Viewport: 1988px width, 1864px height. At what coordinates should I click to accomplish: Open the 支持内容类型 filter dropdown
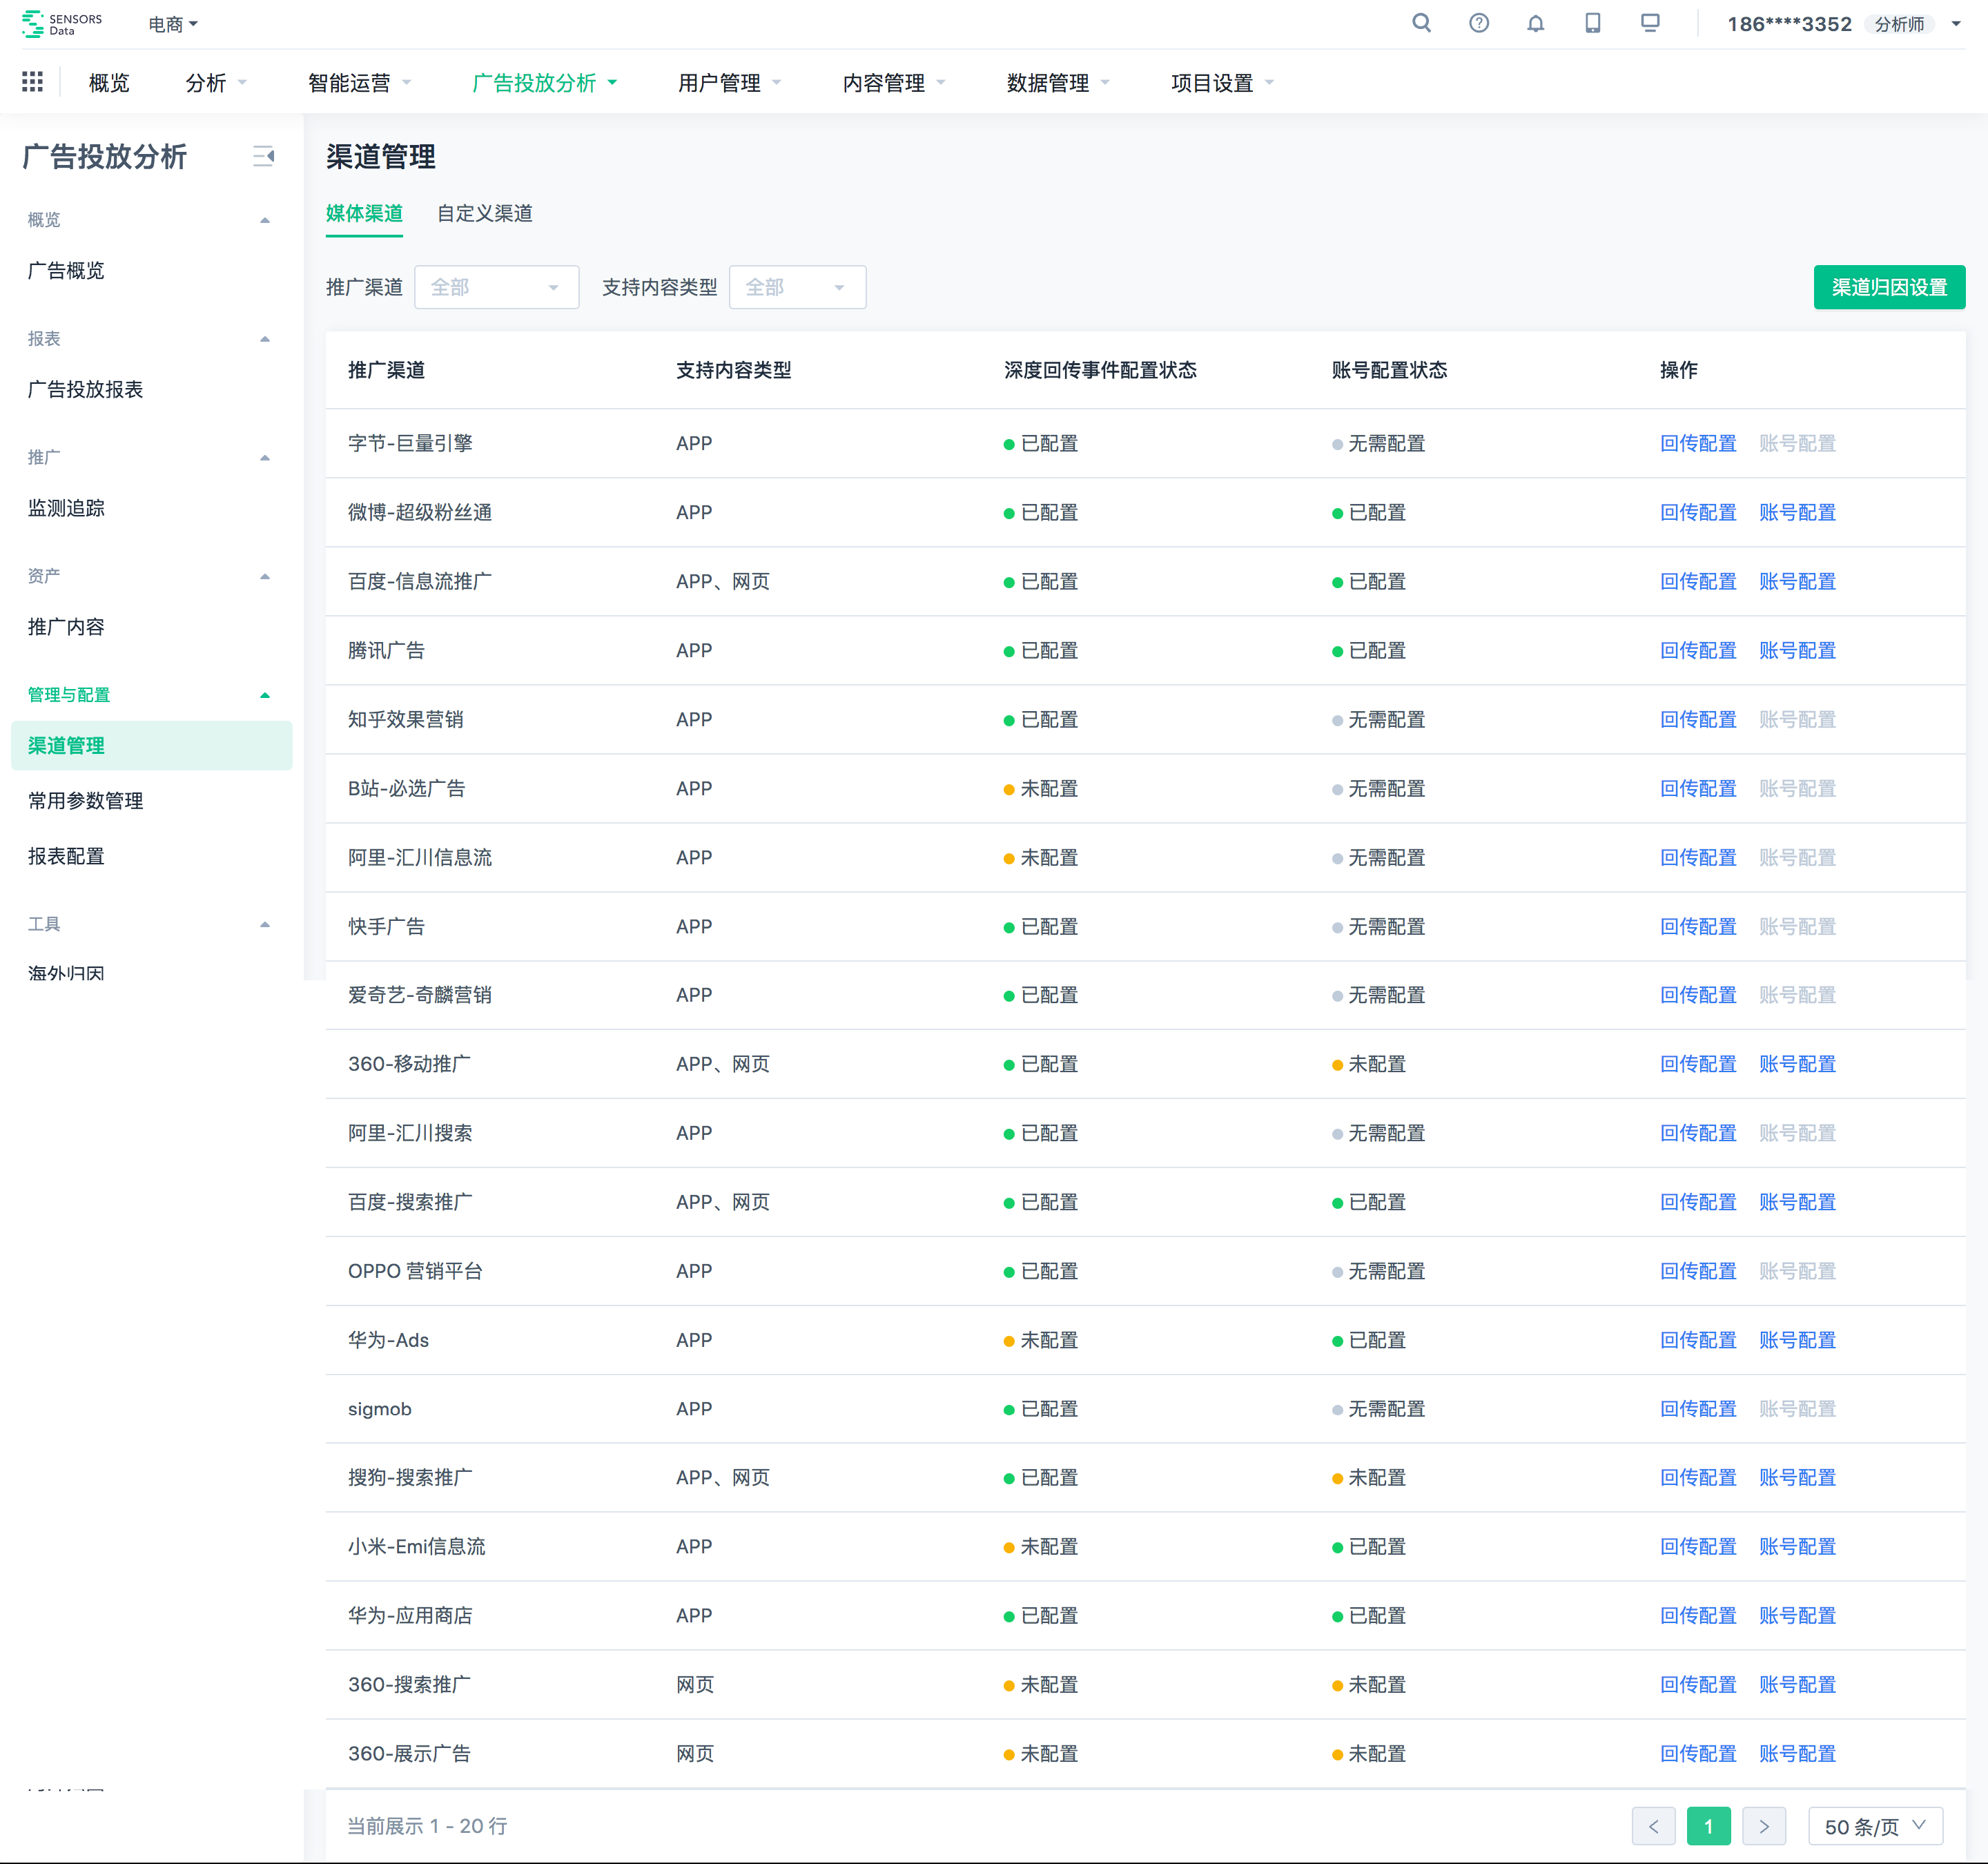coord(797,288)
